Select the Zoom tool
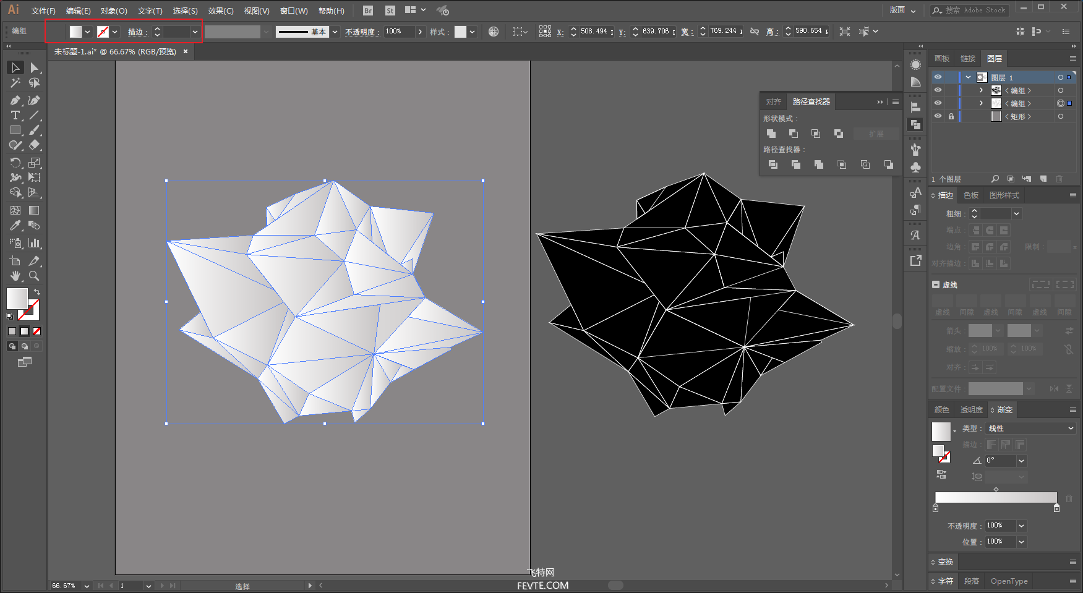The height and width of the screenshot is (593, 1083). coord(35,276)
